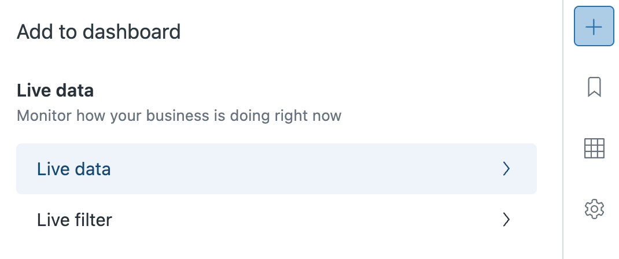Screen dimensions: 619x259
Task: Expand the Live filter option row
Action: click(276, 220)
